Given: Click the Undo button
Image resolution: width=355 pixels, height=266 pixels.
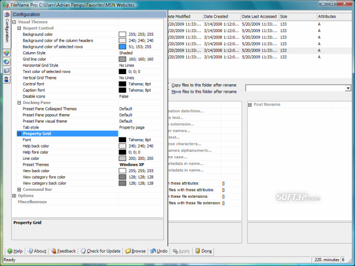Looking at the screenshot, I should pos(159,251).
